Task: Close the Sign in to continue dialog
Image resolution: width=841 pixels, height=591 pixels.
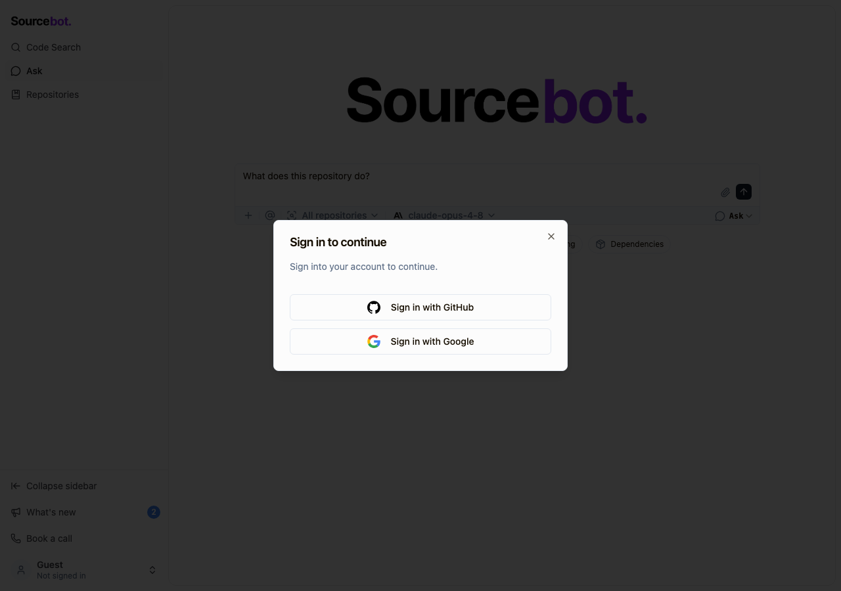Action: [551, 236]
